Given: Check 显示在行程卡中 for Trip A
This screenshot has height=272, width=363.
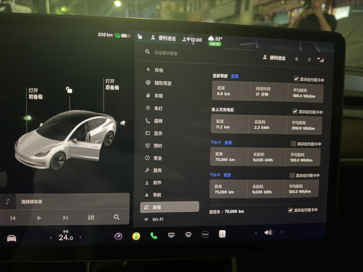Looking at the screenshot, I should [293, 144].
